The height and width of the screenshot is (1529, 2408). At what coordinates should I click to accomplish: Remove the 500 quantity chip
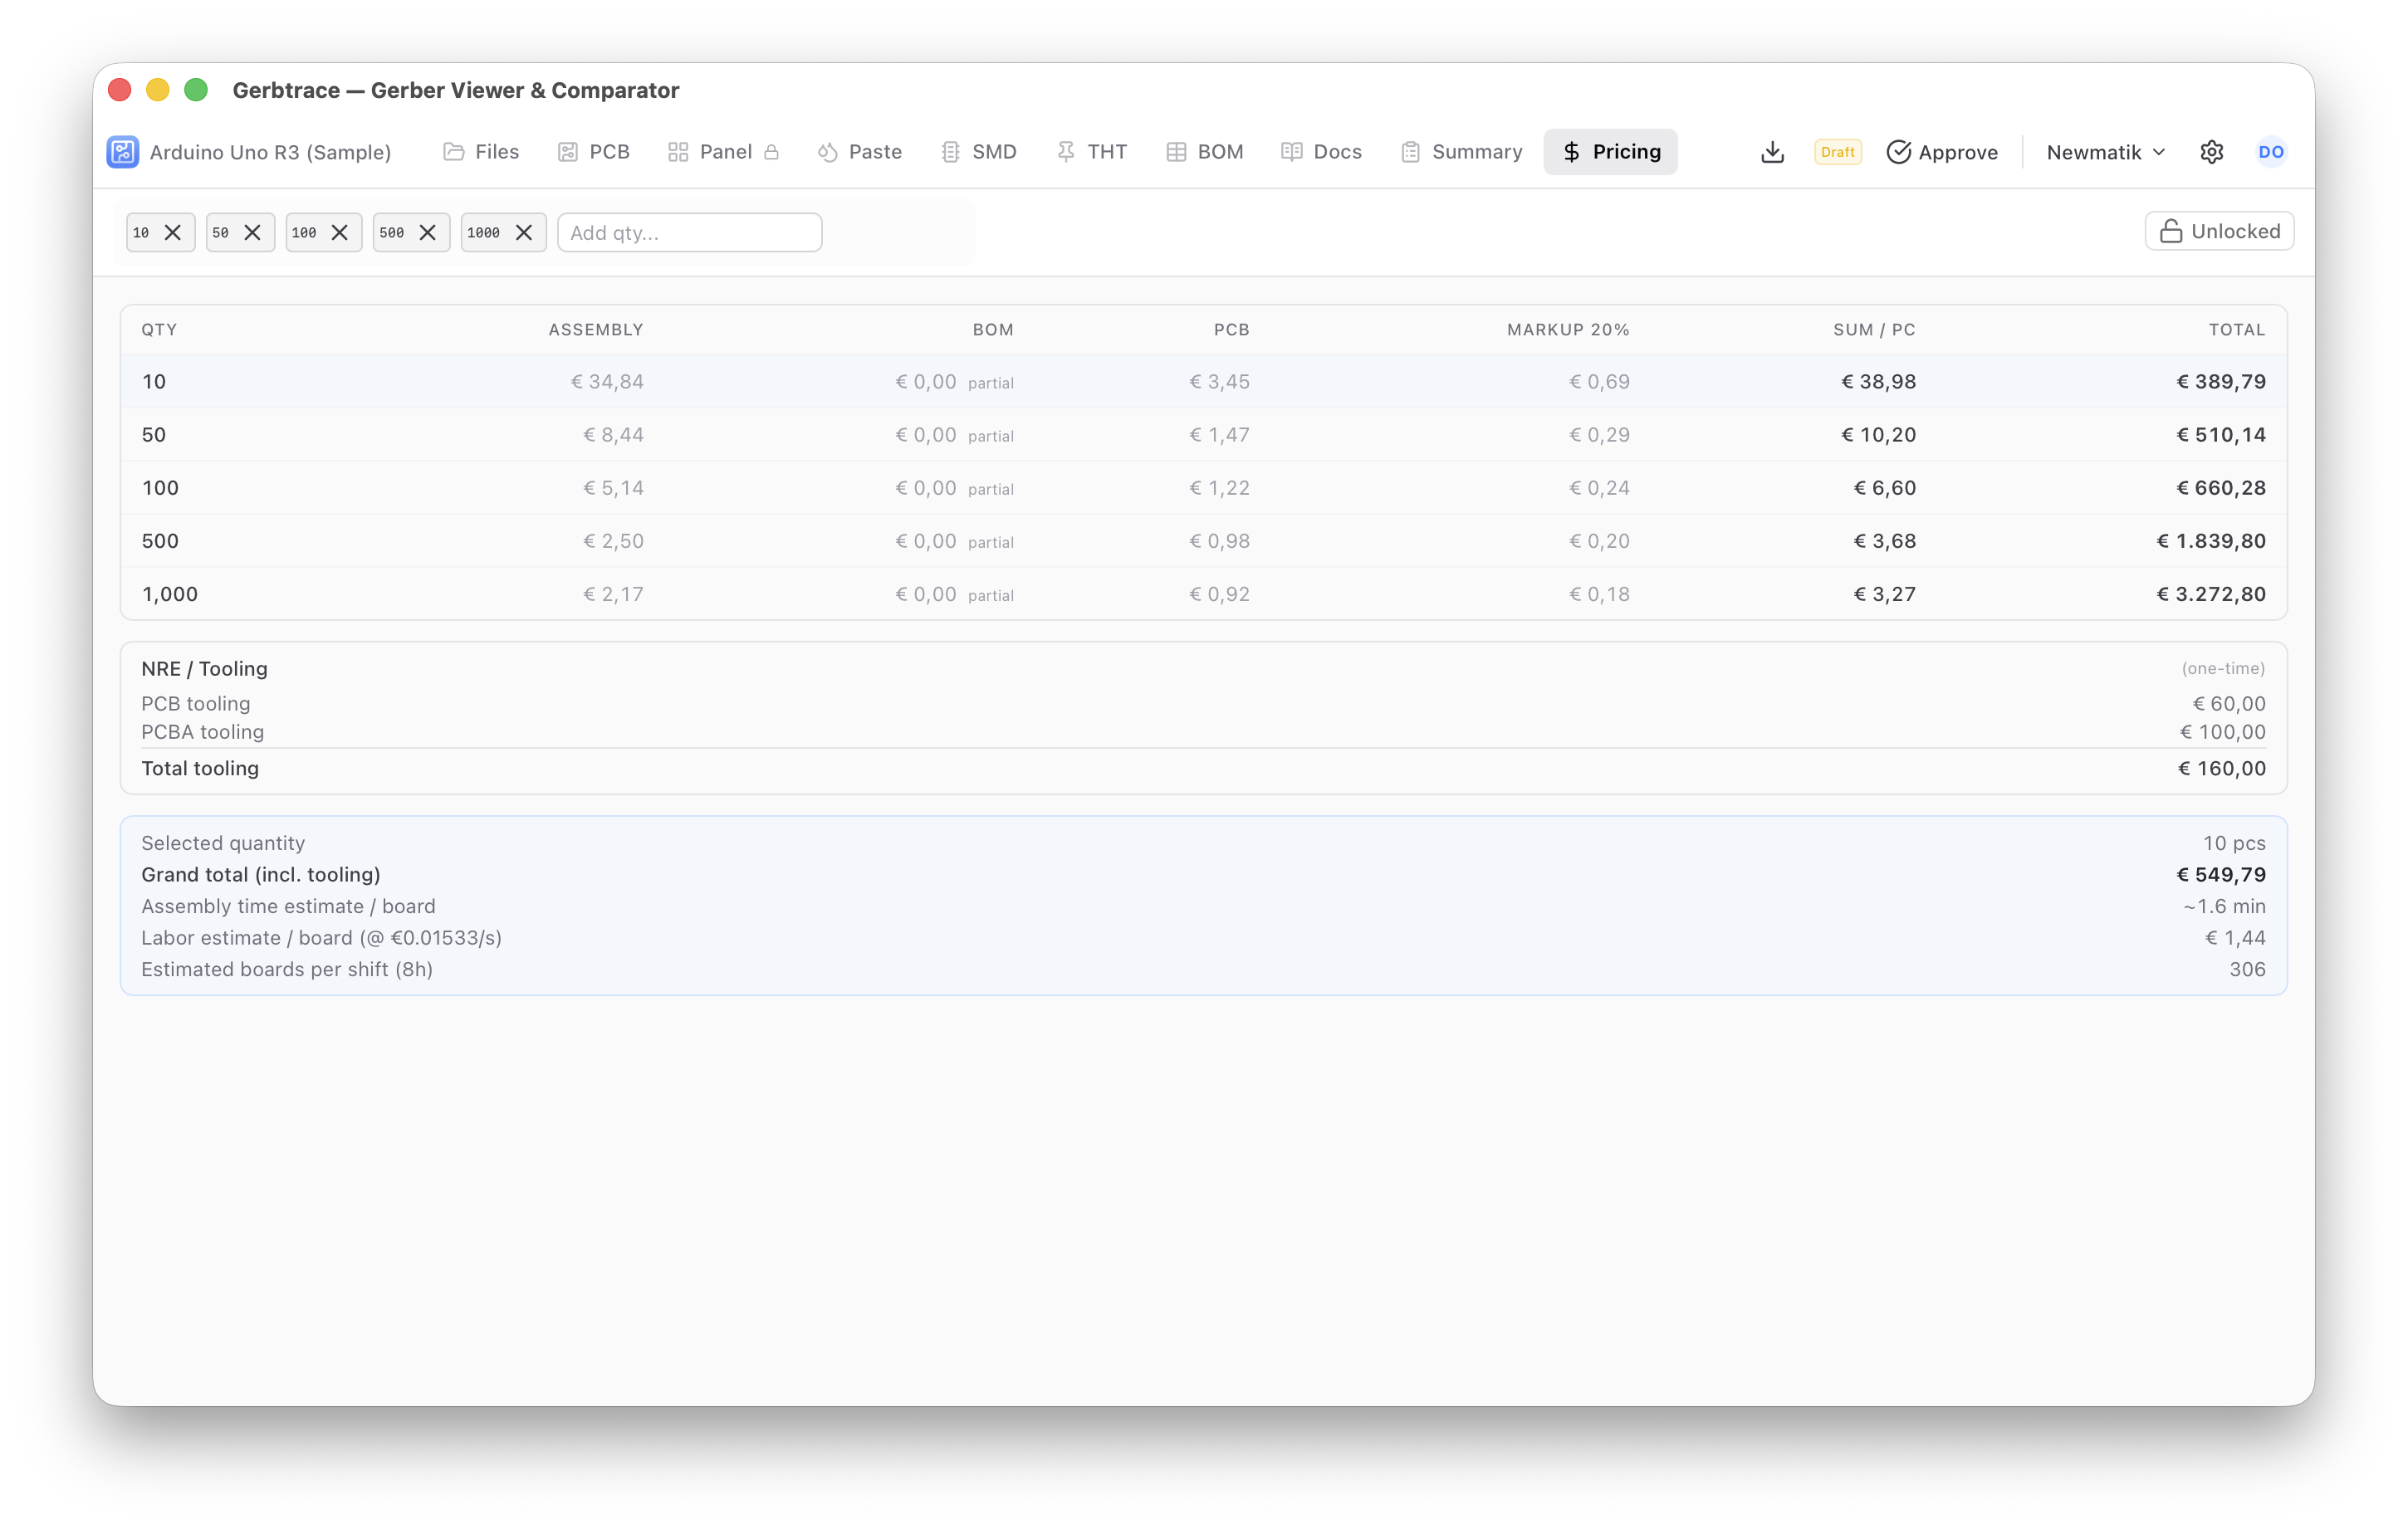point(427,233)
